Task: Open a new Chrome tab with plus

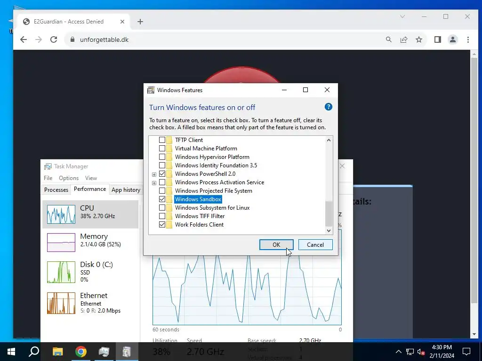Action: (x=140, y=22)
